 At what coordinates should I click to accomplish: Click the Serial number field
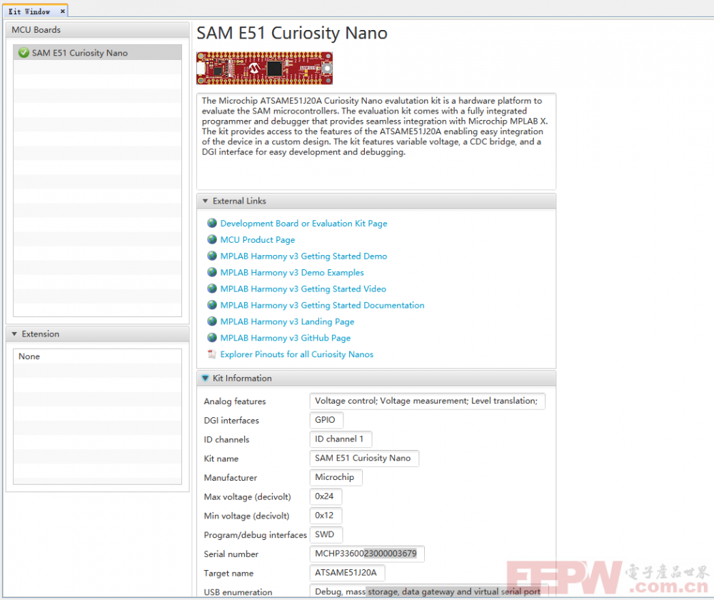pos(367,554)
